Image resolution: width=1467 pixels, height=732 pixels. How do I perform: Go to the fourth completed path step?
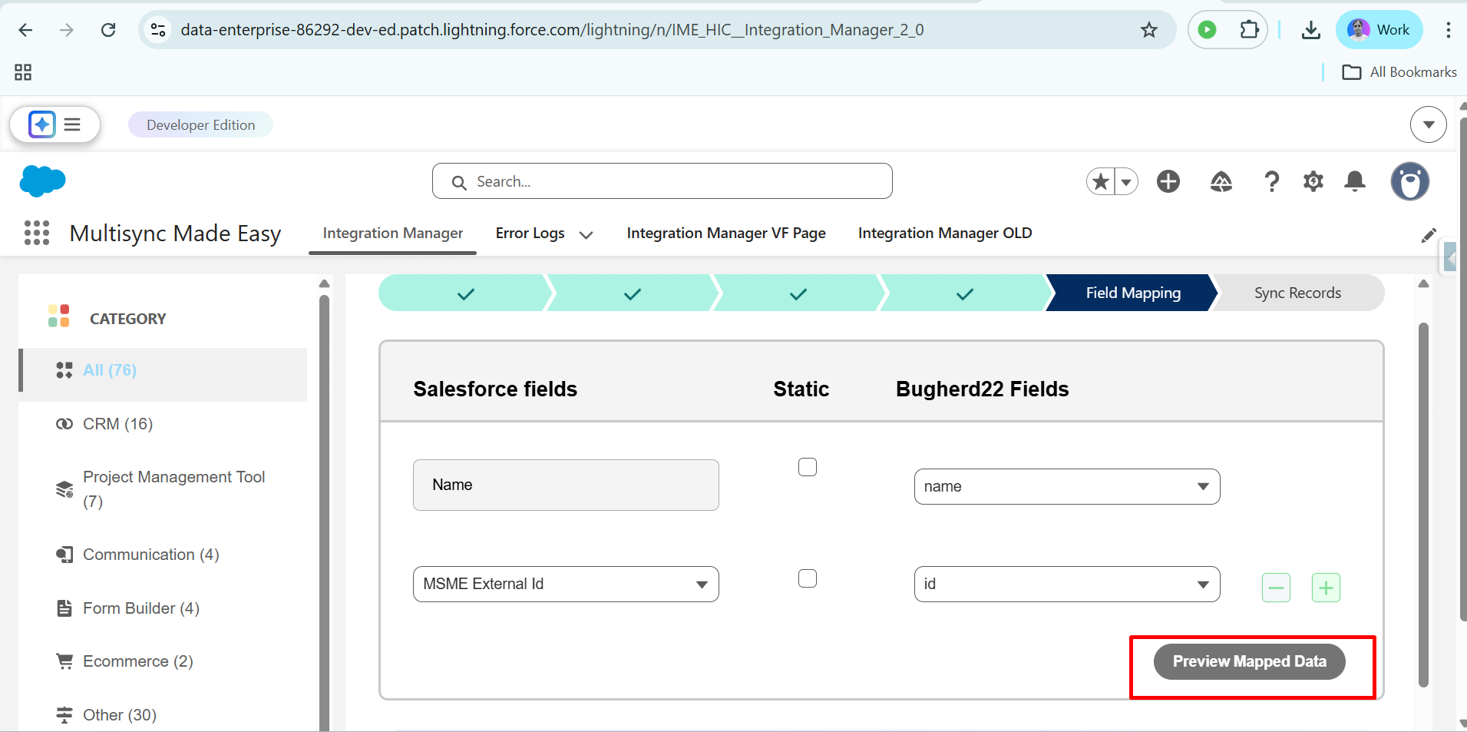965,293
